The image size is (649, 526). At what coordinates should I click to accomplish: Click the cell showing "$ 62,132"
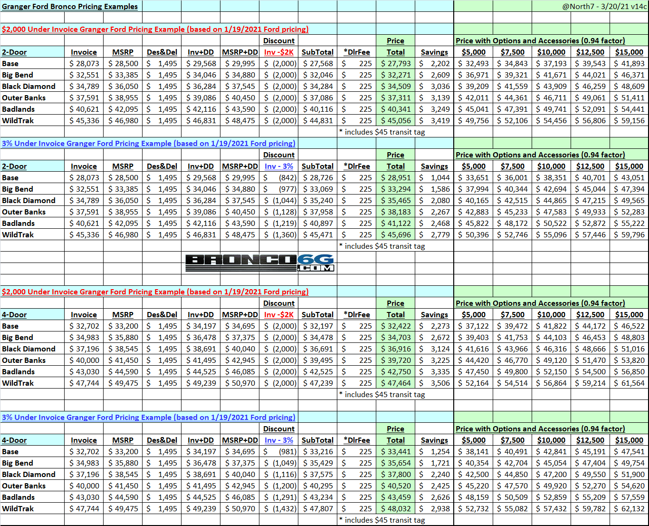click(x=629, y=509)
